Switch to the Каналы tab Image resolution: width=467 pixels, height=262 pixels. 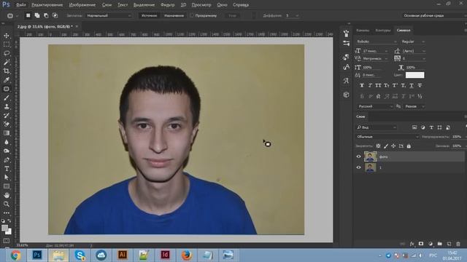pyautogui.click(x=363, y=31)
